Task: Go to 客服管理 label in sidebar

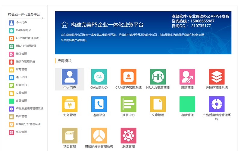Action: pyautogui.click(x=21, y=101)
